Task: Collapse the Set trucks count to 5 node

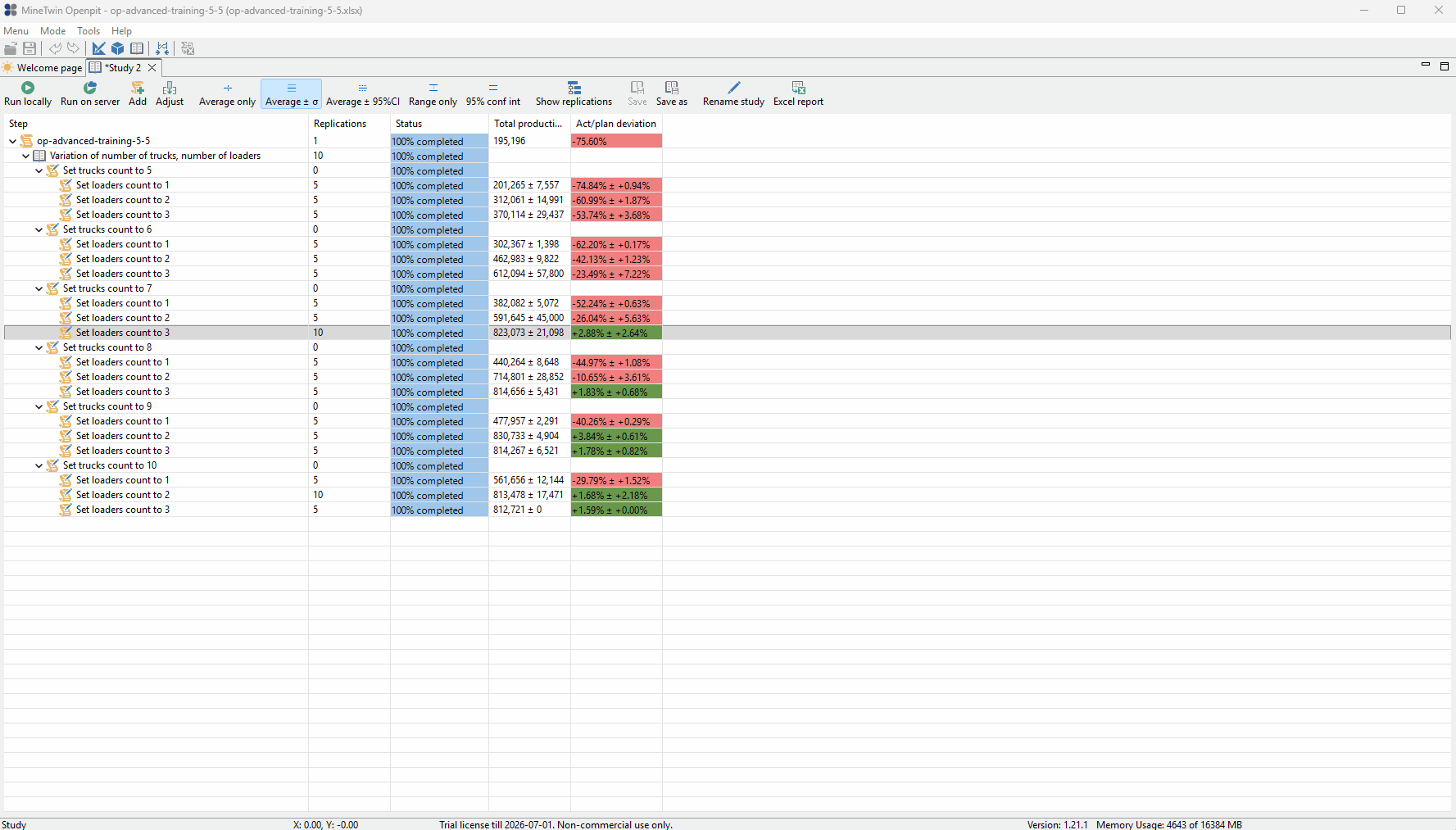Action: pyautogui.click(x=39, y=170)
